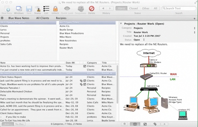The width and height of the screenshot is (198, 127).
Task: Show attachments paperclip in the bottom bar
Action: point(155,124)
